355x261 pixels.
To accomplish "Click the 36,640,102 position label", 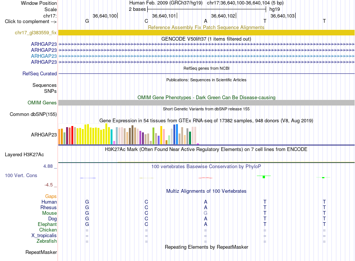I will click(223, 16).
